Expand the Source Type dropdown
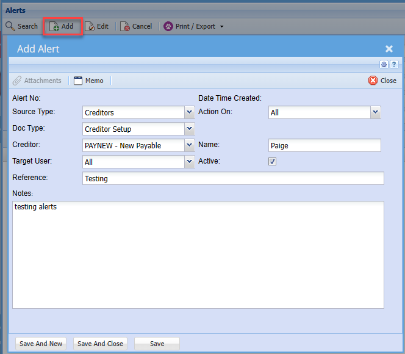This screenshot has width=405, height=354. pyautogui.click(x=189, y=112)
